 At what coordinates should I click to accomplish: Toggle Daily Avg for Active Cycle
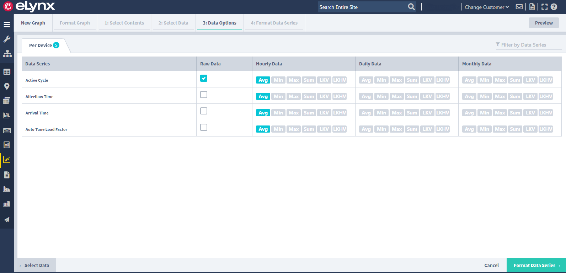click(x=366, y=80)
